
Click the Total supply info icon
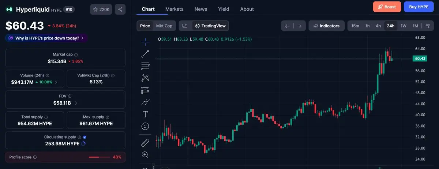tap(46, 117)
